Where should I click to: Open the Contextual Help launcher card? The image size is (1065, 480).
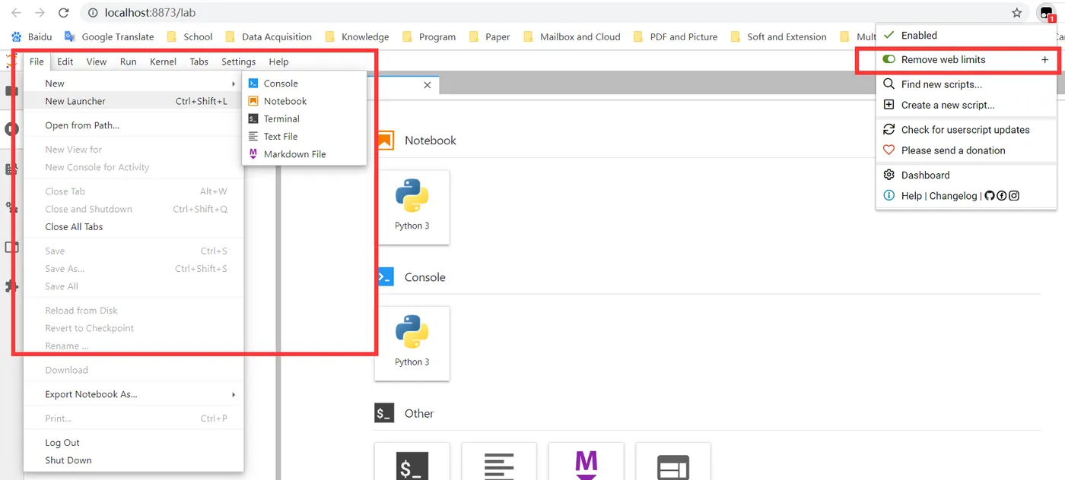click(673, 462)
